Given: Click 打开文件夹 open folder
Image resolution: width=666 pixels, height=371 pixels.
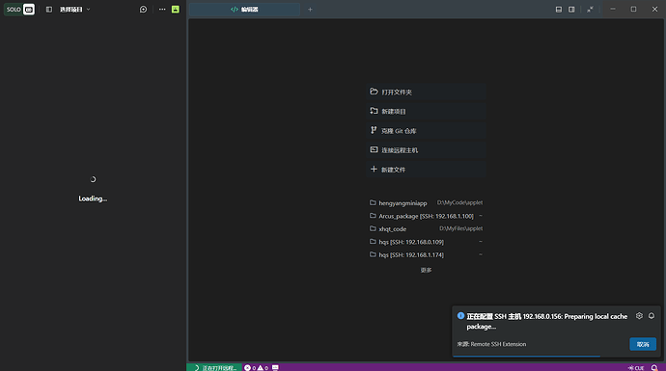Looking at the screenshot, I should coord(426,92).
